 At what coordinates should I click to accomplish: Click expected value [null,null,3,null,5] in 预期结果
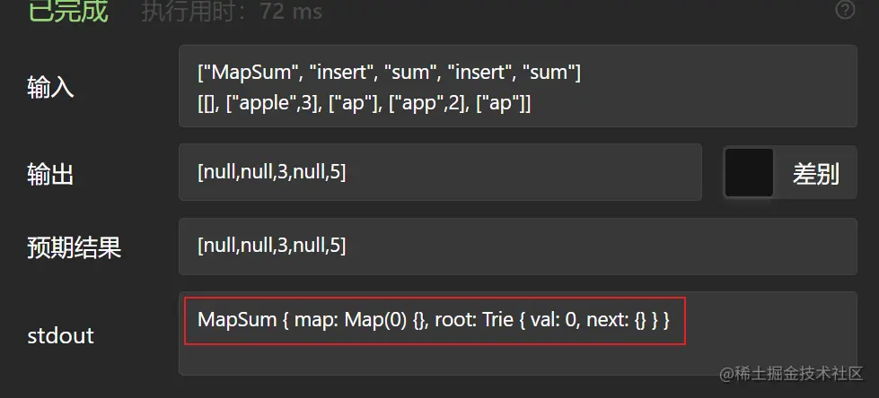point(272,245)
